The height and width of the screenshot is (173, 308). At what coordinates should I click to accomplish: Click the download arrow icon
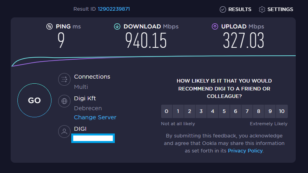pyautogui.click(x=117, y=26)
